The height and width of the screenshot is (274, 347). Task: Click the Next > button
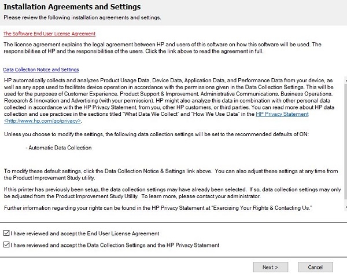271,267
